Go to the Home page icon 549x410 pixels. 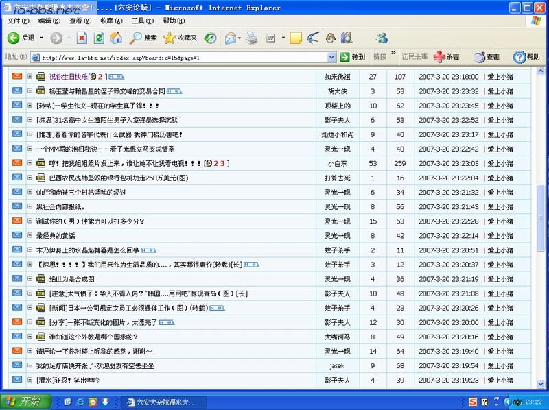click(x=117, y=38)
